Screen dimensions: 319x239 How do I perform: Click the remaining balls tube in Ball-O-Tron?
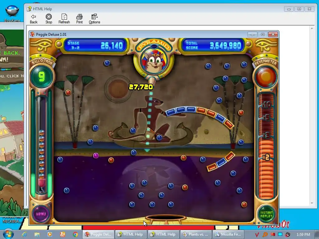pyautogui.click(x=42, y=144)
